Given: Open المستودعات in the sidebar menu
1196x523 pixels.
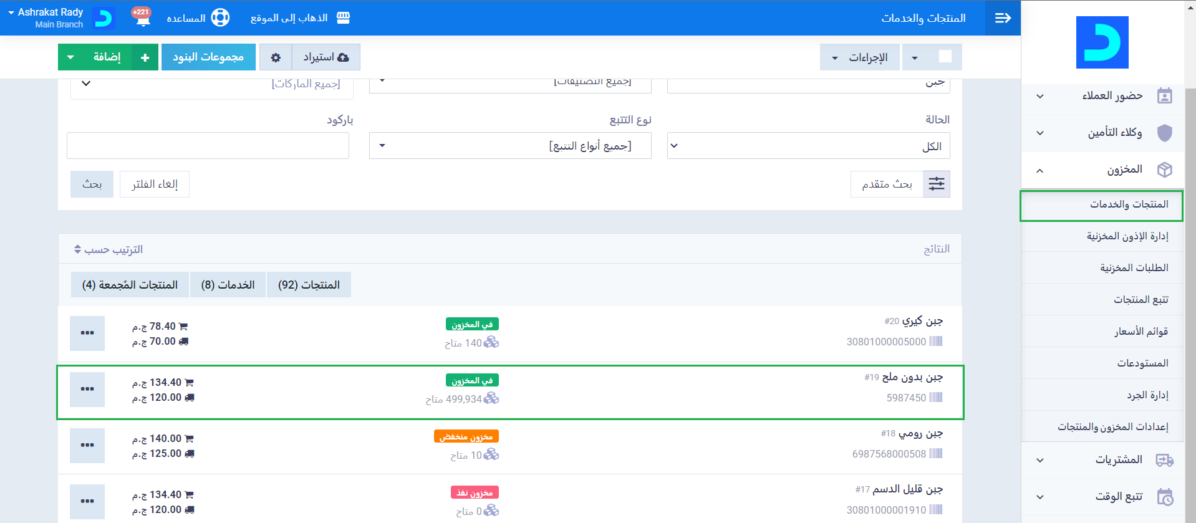Looking at the screenshot, I should point(1142,363).
